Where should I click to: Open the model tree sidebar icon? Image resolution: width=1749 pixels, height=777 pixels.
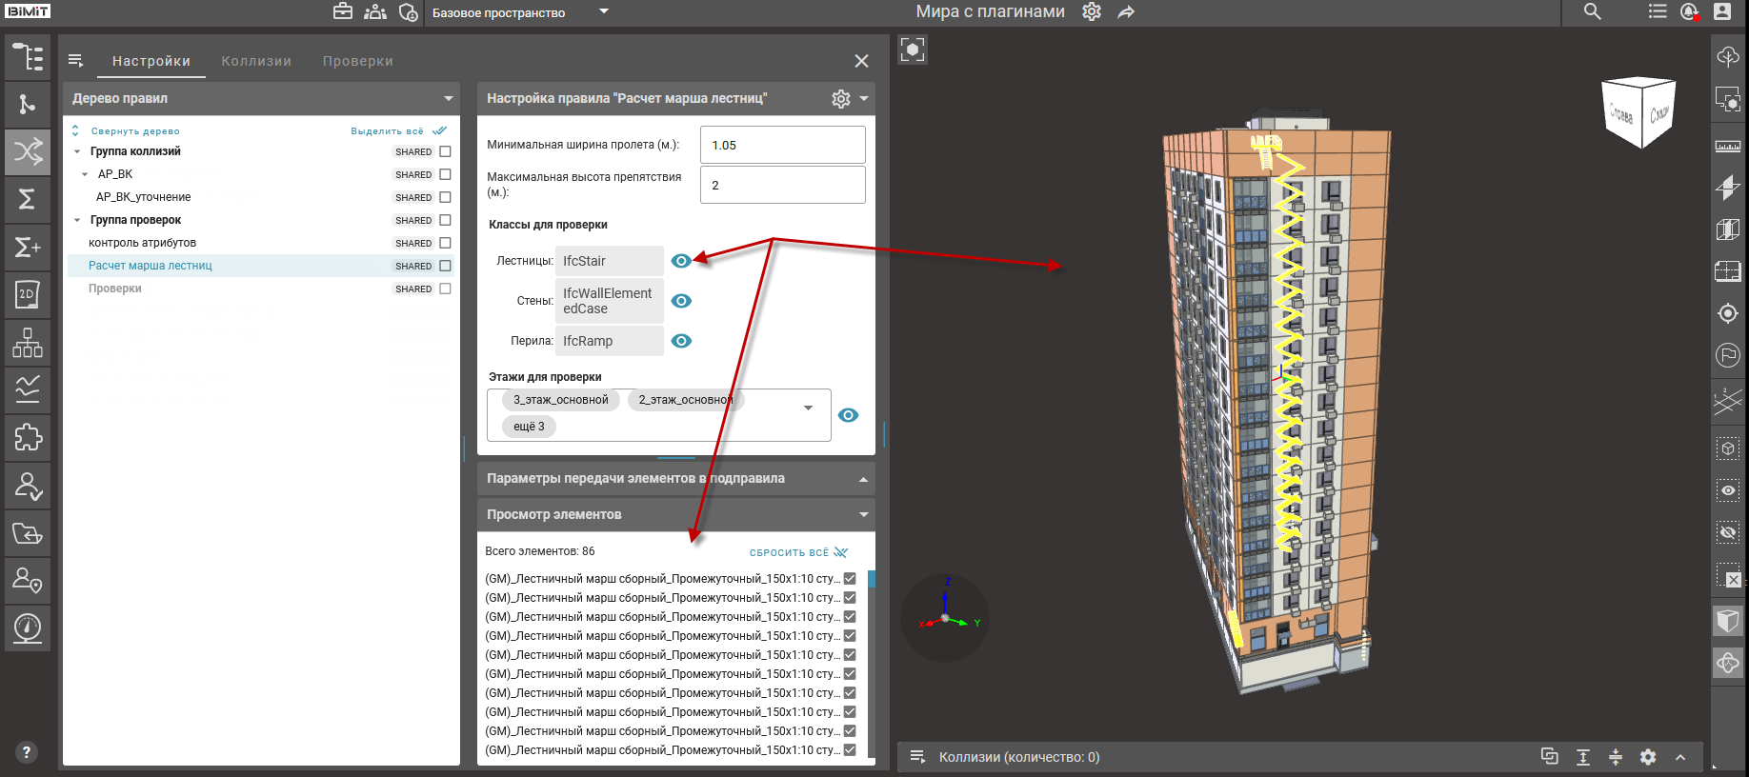click(28, 57)
